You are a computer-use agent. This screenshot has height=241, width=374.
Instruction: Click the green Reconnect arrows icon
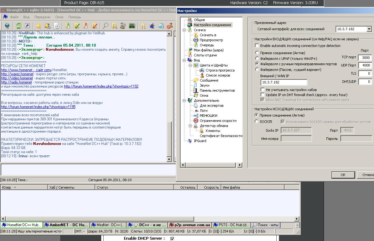(19, 26)
